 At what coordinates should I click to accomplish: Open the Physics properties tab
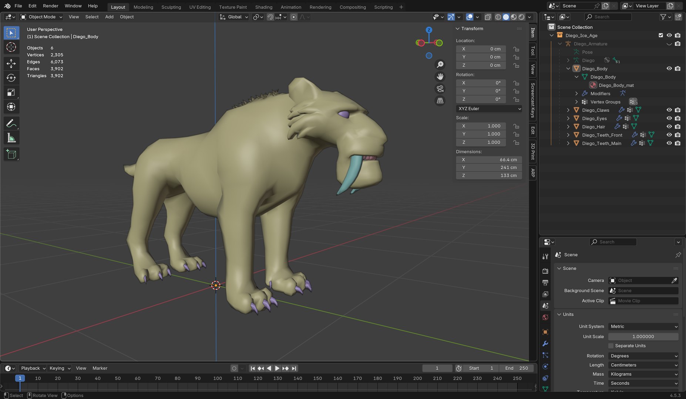coord(545,366)
